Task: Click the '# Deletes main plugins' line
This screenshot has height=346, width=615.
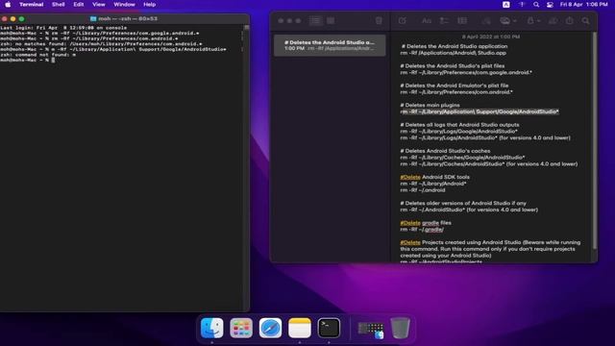Action: click(x=430, y=105)
